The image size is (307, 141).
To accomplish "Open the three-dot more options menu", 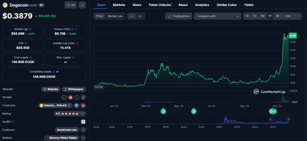I will (298, 16).
